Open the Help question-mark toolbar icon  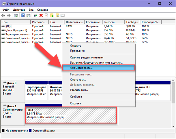(x=23, y=16)
